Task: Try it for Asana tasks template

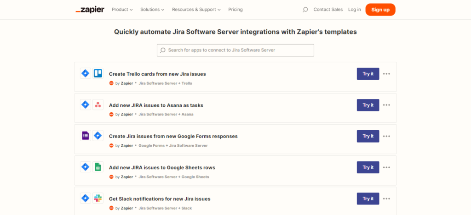Action: coord(368,105)
